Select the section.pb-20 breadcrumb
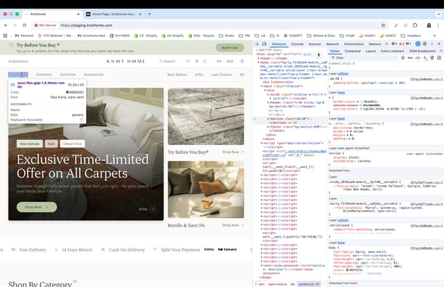Image resolution: width=444 pixels, height=287 pixels. point(309,284)
